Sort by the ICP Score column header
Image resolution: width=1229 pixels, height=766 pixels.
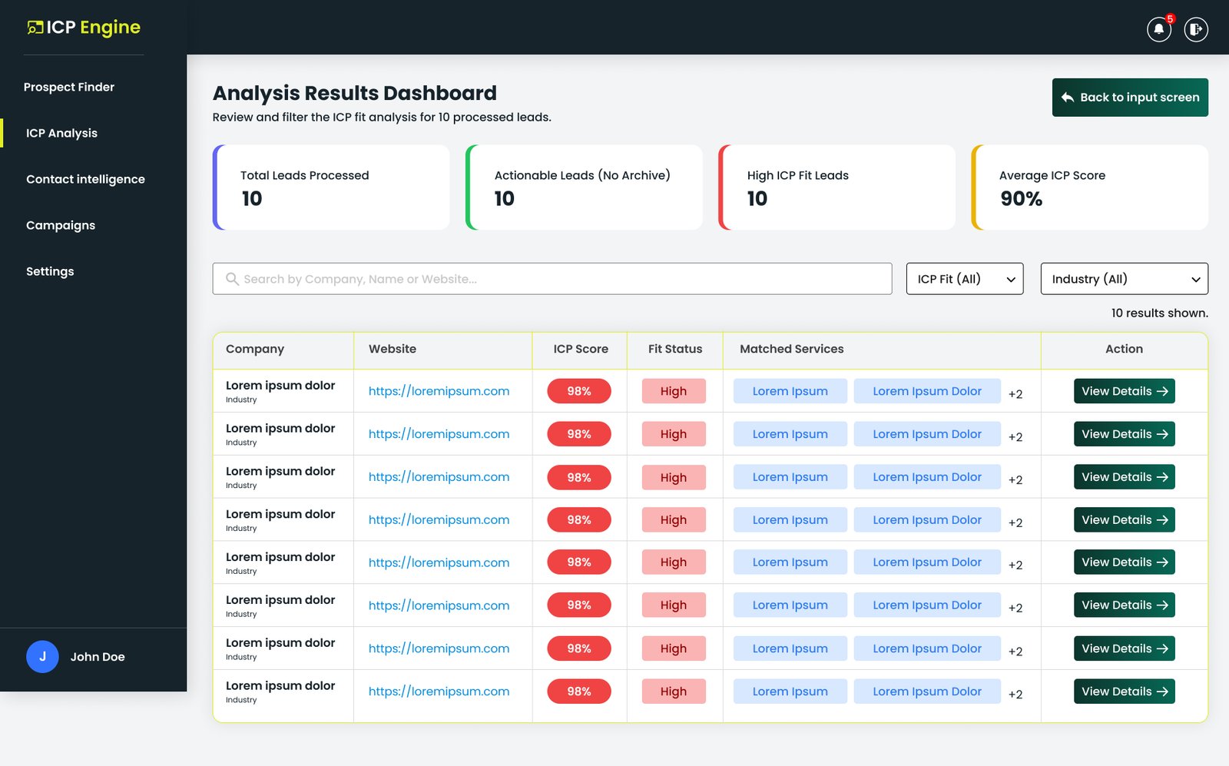(581, 349)
